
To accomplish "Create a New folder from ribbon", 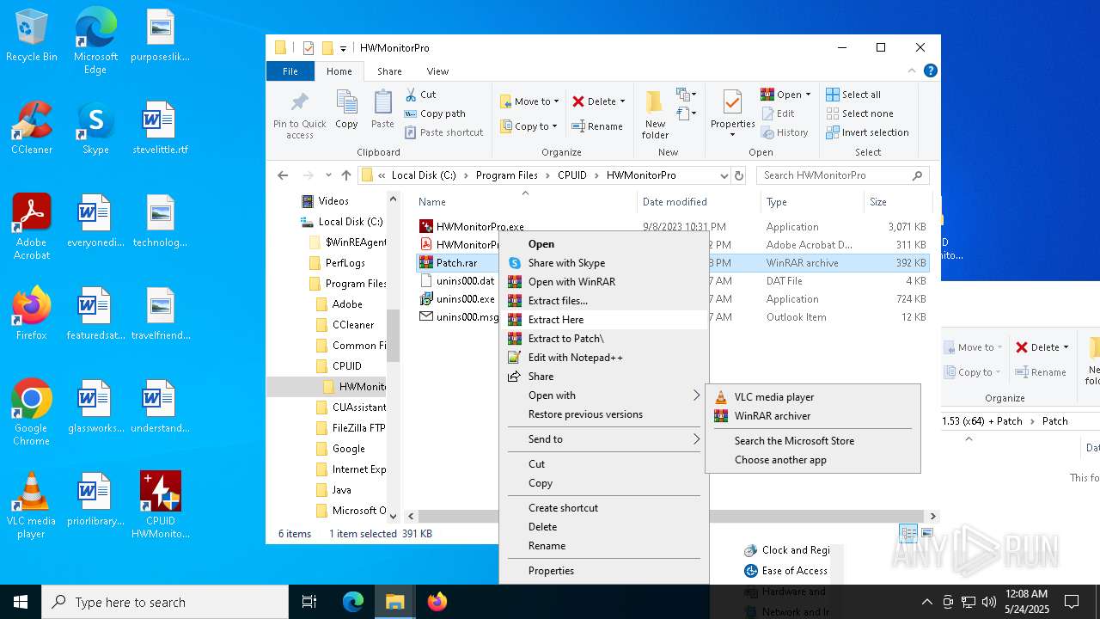I will tap(655, 114).
